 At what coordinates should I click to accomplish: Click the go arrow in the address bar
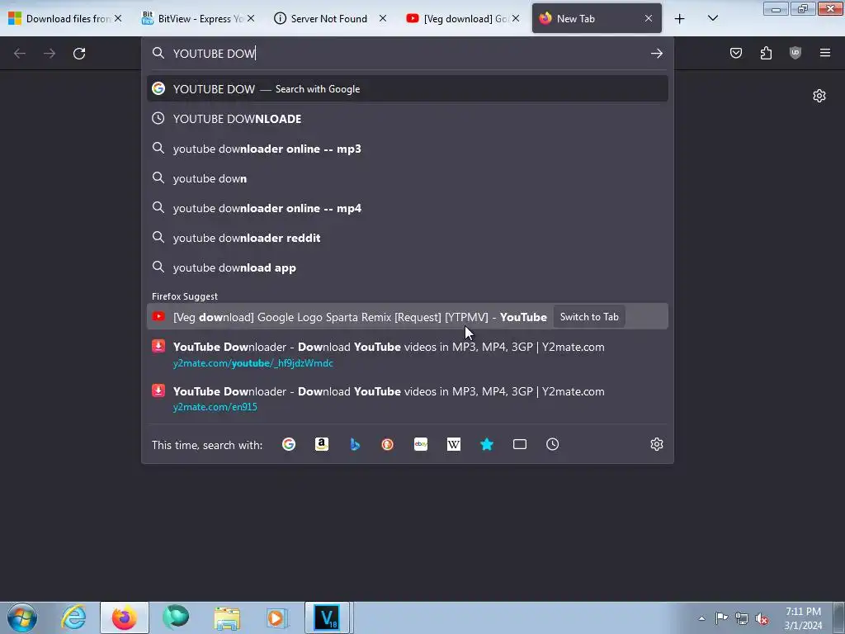(x=656, y=54)
